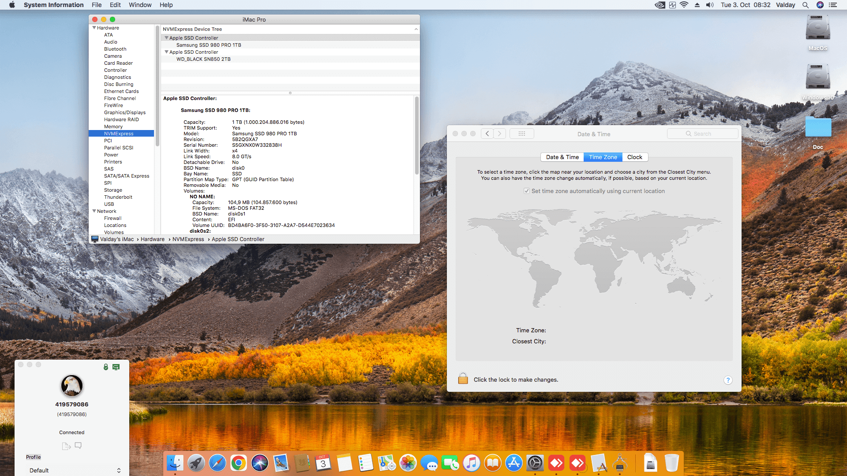847x476 pixels.
Task: Show all preferences grid button
Action: coord(522,134)
